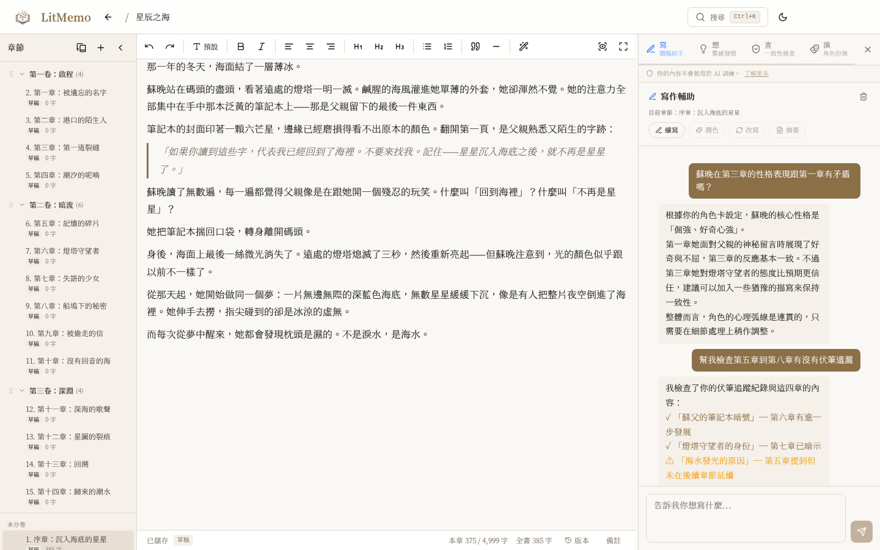Delete the conversation using the trash icon
880x550 pixels.
(x=864, y=96)
